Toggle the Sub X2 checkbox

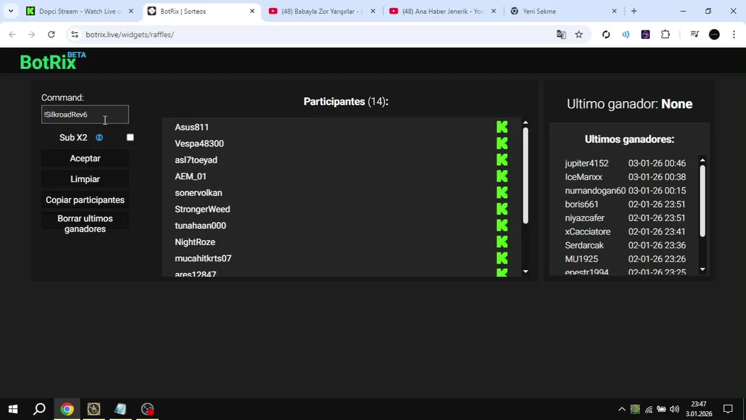pos(130,138)
